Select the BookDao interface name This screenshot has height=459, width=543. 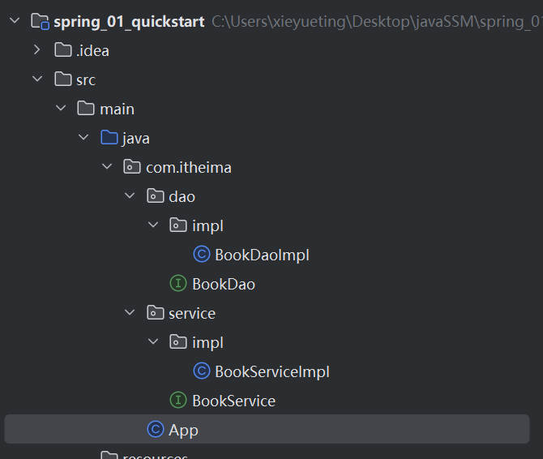(x=224, y=284)
